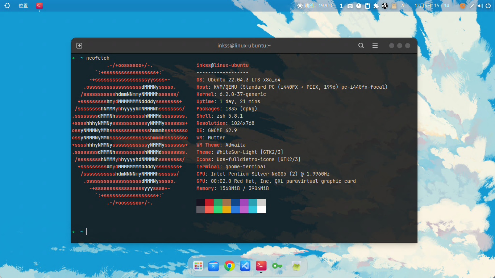Click the cat tray icon
The height and width of the screenshot is (278, 495).
coord(394,6)
